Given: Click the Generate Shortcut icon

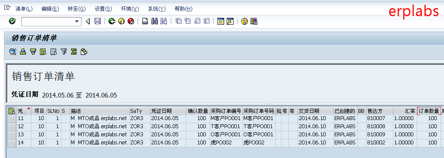Looking at the screenshot, I should click(230, 21).
